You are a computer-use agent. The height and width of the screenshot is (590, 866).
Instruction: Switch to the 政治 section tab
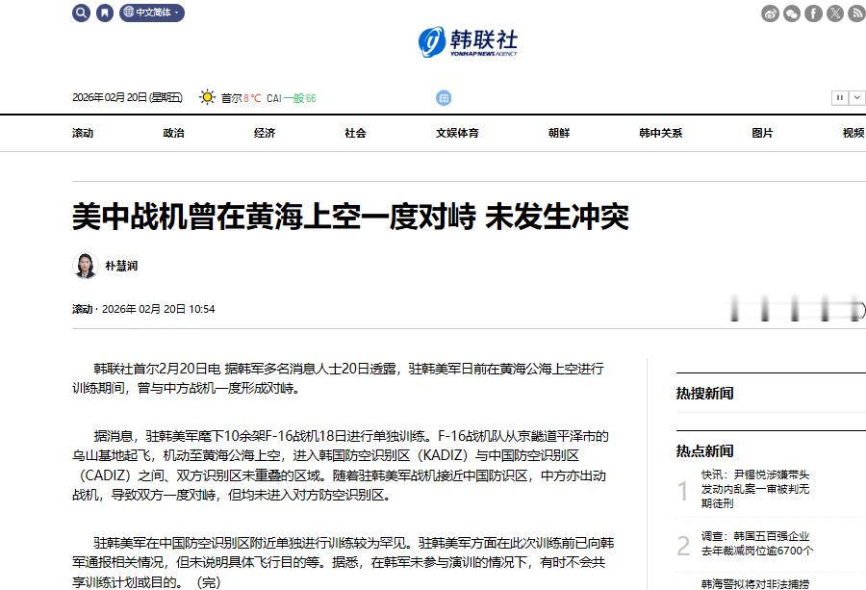point(173,133)
